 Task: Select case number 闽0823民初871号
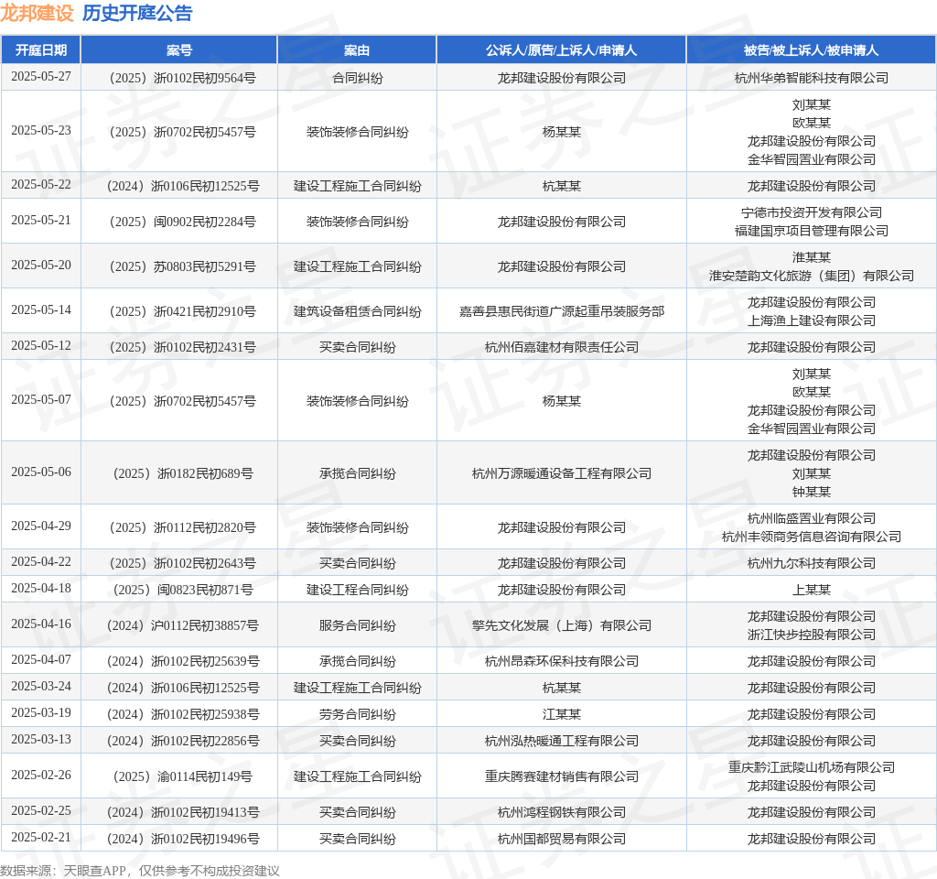pyautogui.click(x=182, y=590)
